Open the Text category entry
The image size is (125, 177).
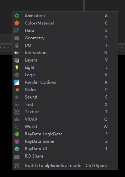(65, 105)
